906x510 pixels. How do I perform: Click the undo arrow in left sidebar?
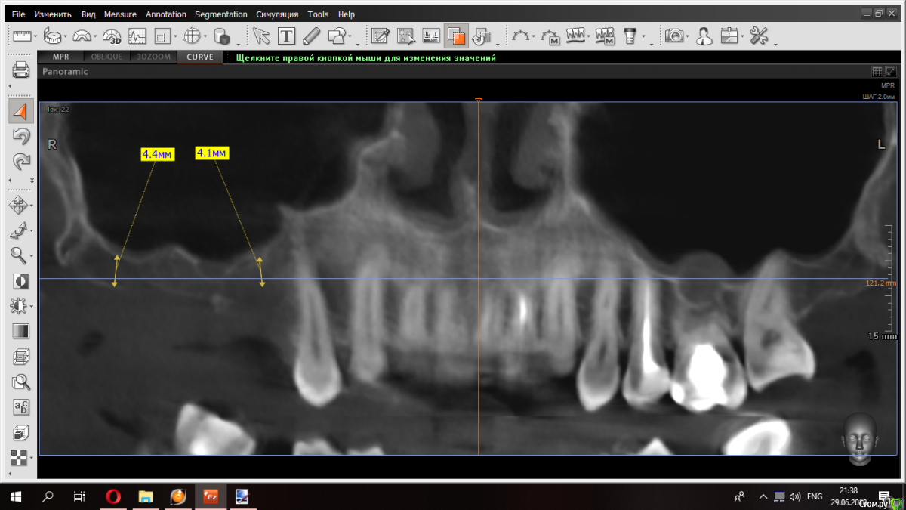(x=21, y=137)
